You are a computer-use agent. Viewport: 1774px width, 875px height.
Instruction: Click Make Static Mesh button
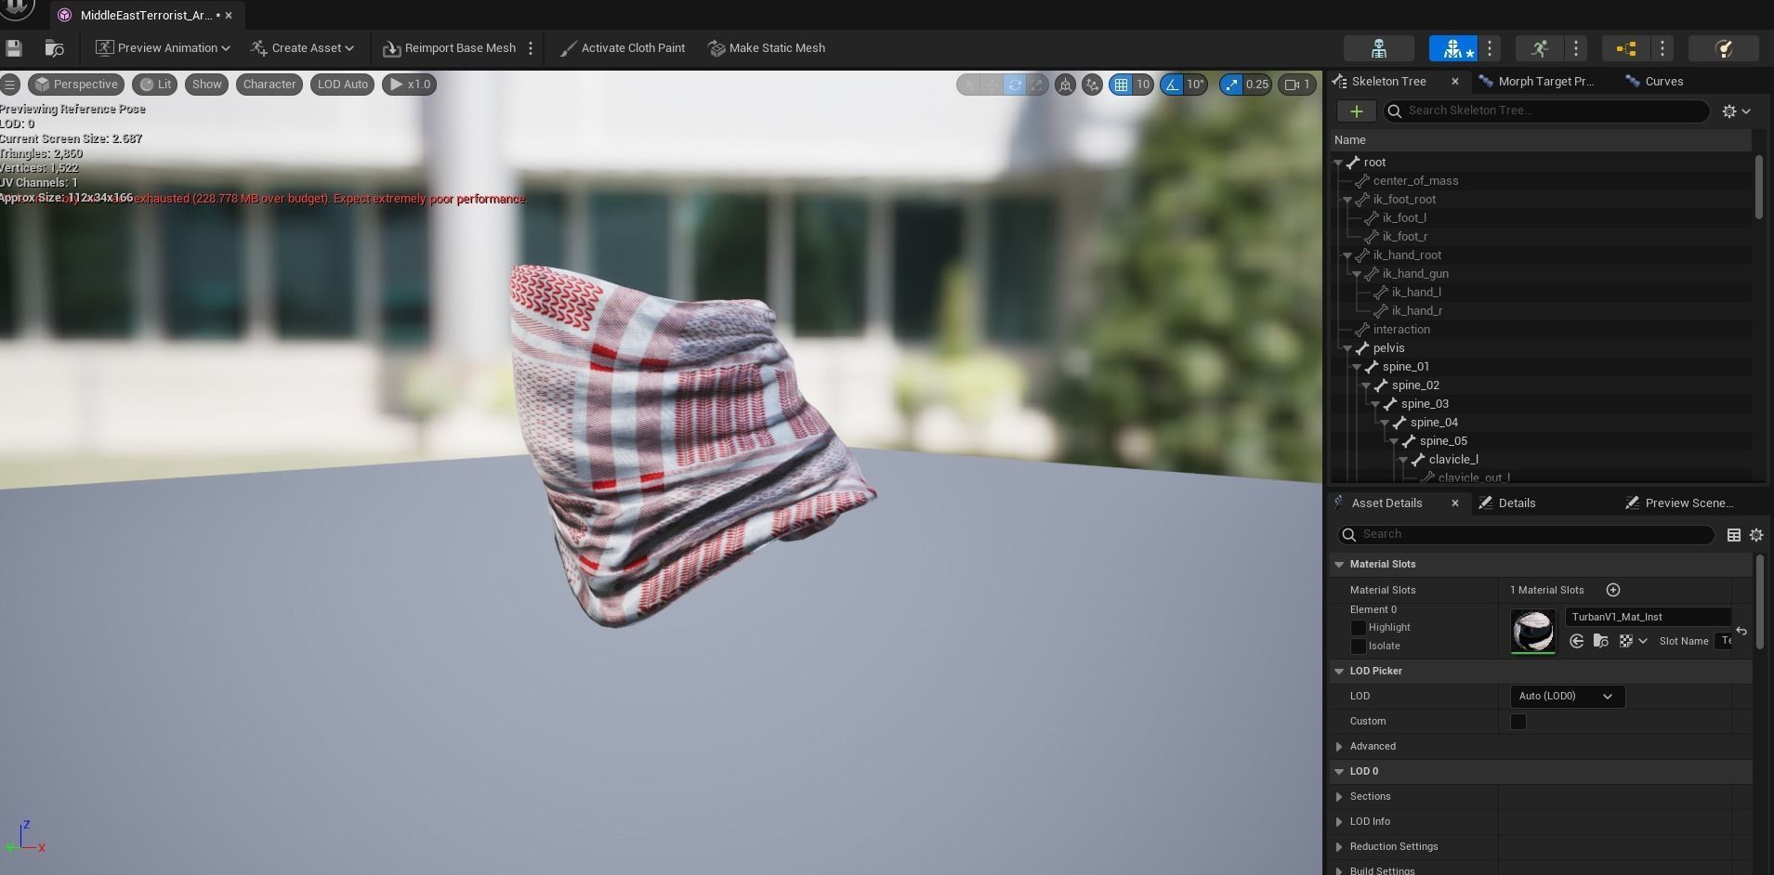tap(767, 48)
